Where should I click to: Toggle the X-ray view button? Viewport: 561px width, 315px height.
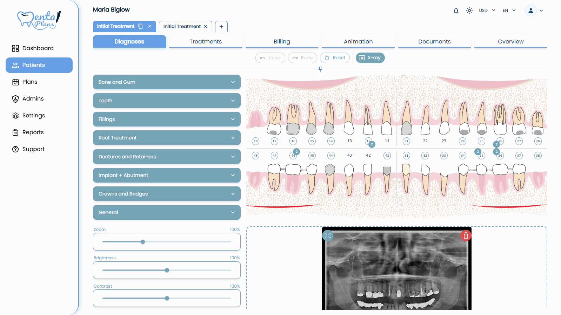tap(370, 58)
